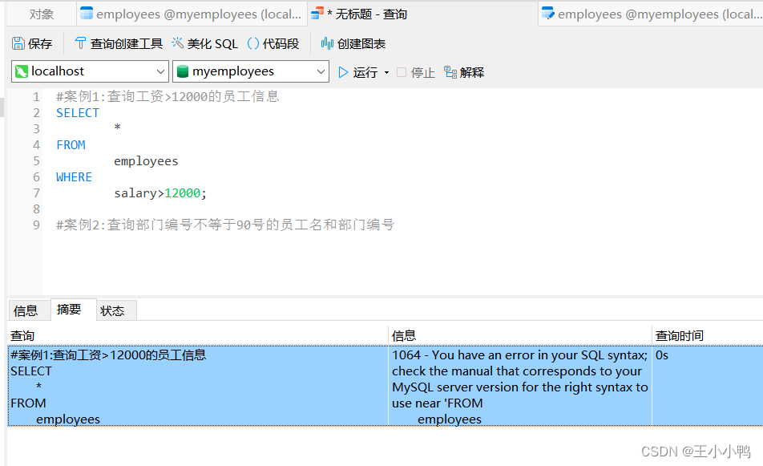Viewport: 763px width, 466px height.
Task: Click the WHERE keyword in editor
Action: point(74,177)
